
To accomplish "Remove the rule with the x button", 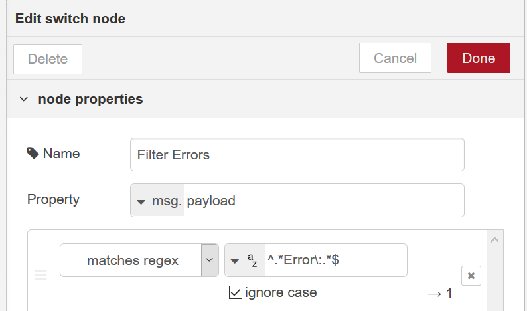I will 471,276.
